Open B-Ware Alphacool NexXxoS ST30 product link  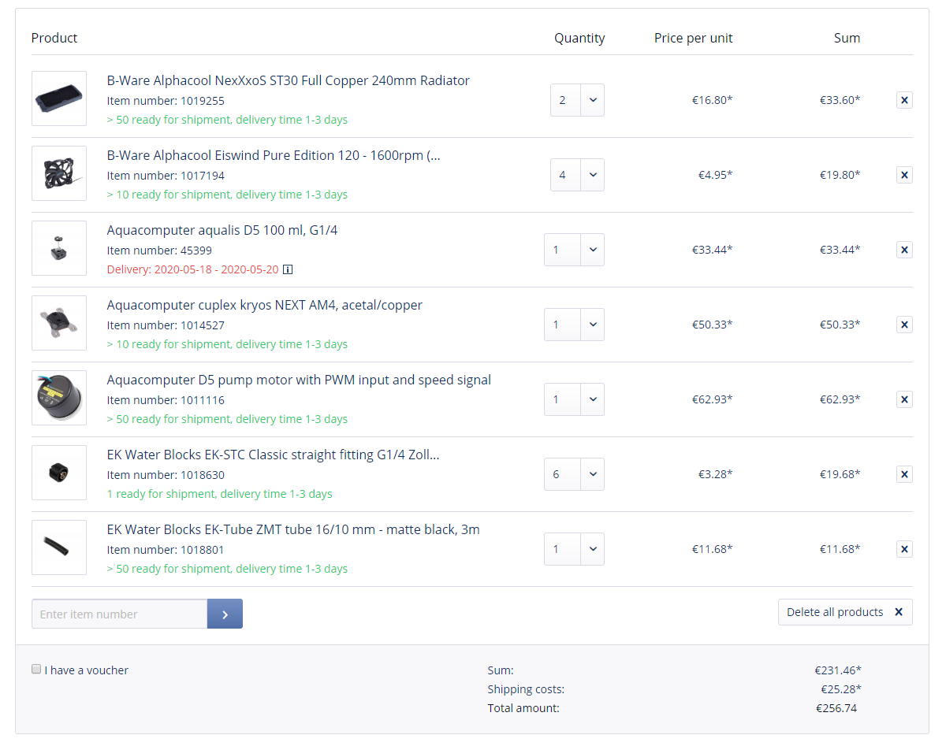[289, 80]
